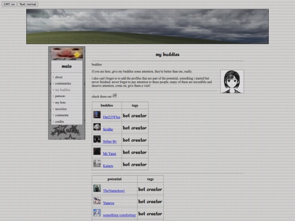Image resolution: width=295 pixels, height=221 pixels.
Task: Click the tags header in buddies table
Action: (x=135, y=105)
